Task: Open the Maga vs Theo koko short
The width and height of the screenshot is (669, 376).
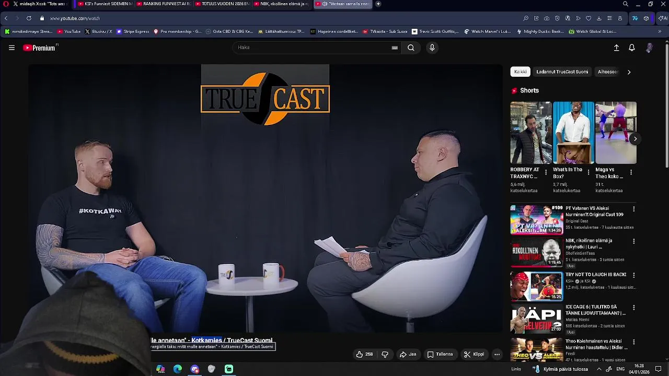Action: click(616, 133)
